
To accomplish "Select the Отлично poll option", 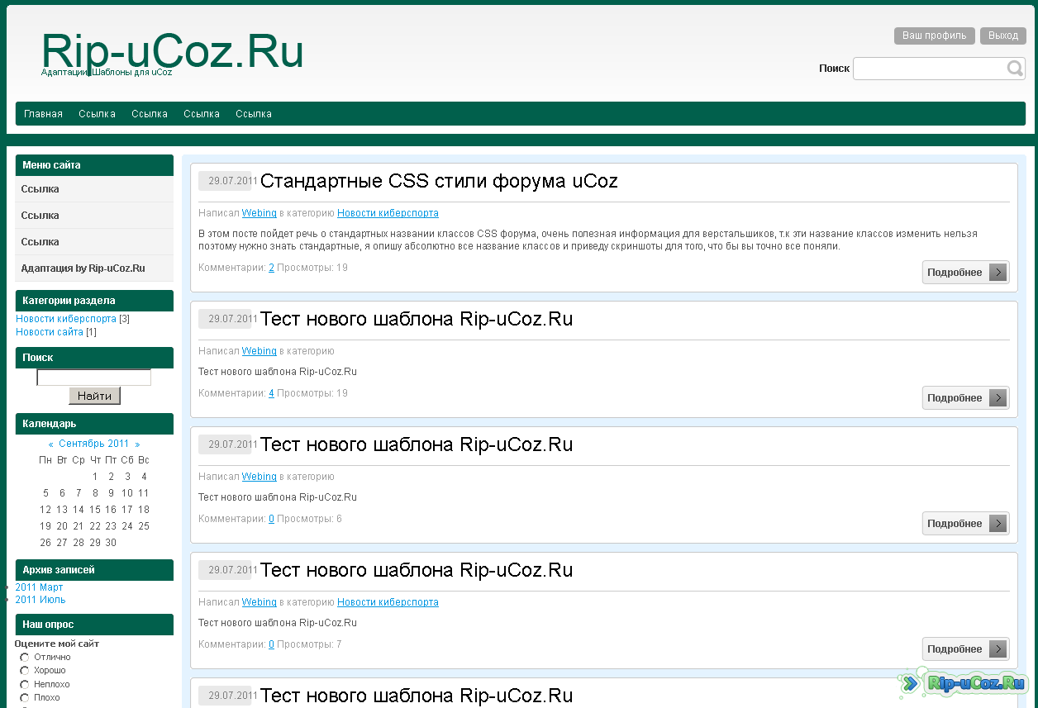I will (25, 658).
